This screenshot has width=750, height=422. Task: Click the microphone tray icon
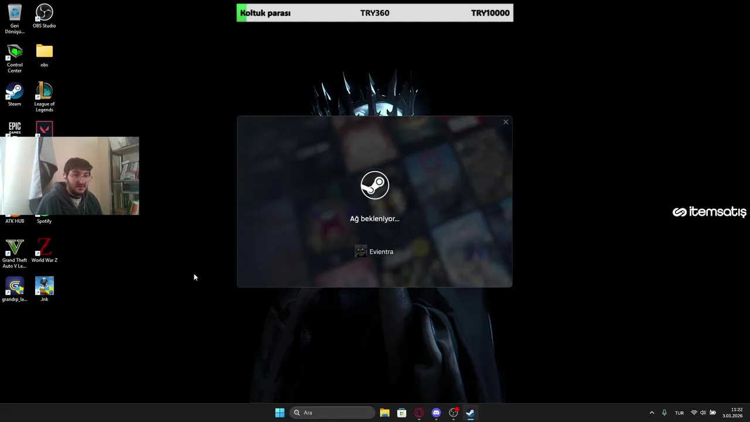(x=664, y=413)
